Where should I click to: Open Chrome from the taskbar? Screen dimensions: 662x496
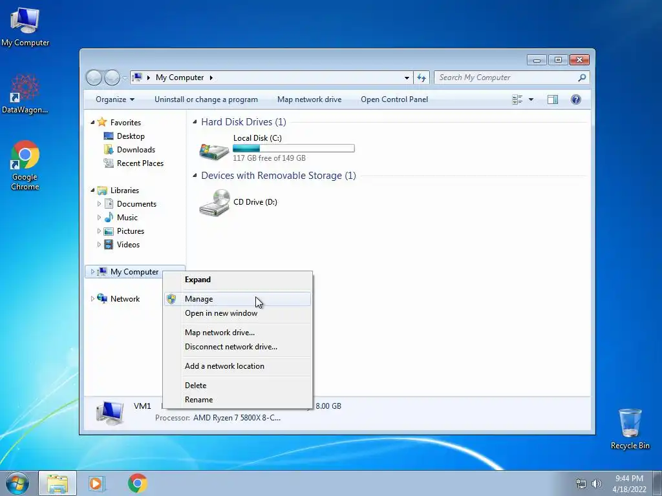137,483
